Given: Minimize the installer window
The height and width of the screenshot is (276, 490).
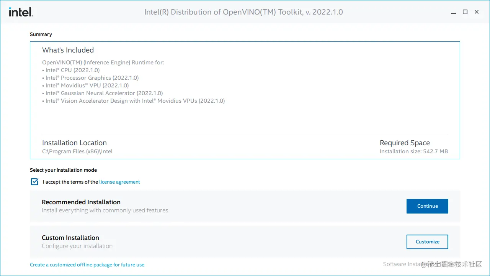Looking at the screenshot, I should (454, 12).
